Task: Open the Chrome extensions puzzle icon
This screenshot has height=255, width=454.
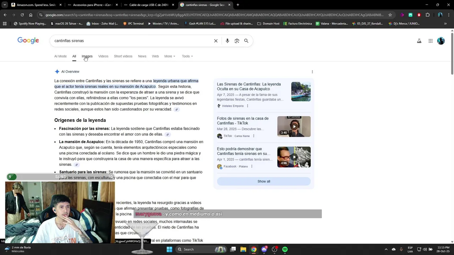Action: click(427, 15)
